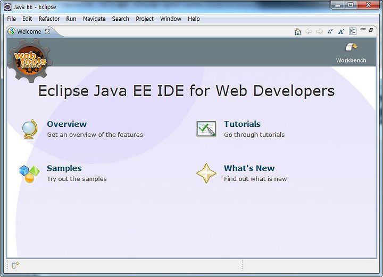The image size is (383, 277).
Task: Maximize the Eclipse window
Action: point(351,5)
